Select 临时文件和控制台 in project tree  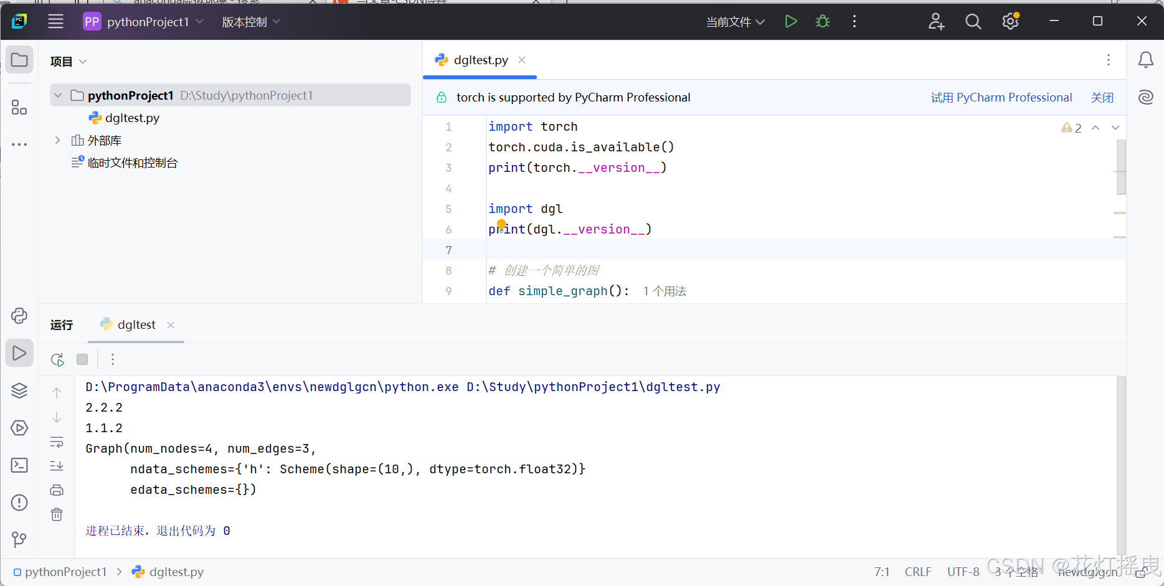[125, 163]
